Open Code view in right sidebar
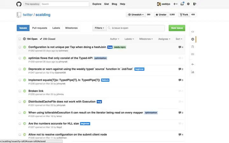 click(193, 32)
